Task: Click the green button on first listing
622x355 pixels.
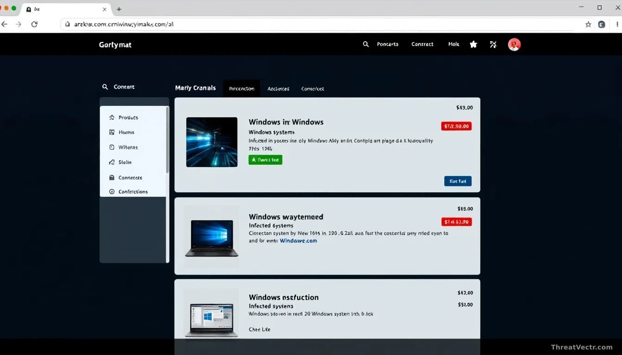Action: click(x=265, y=160)
